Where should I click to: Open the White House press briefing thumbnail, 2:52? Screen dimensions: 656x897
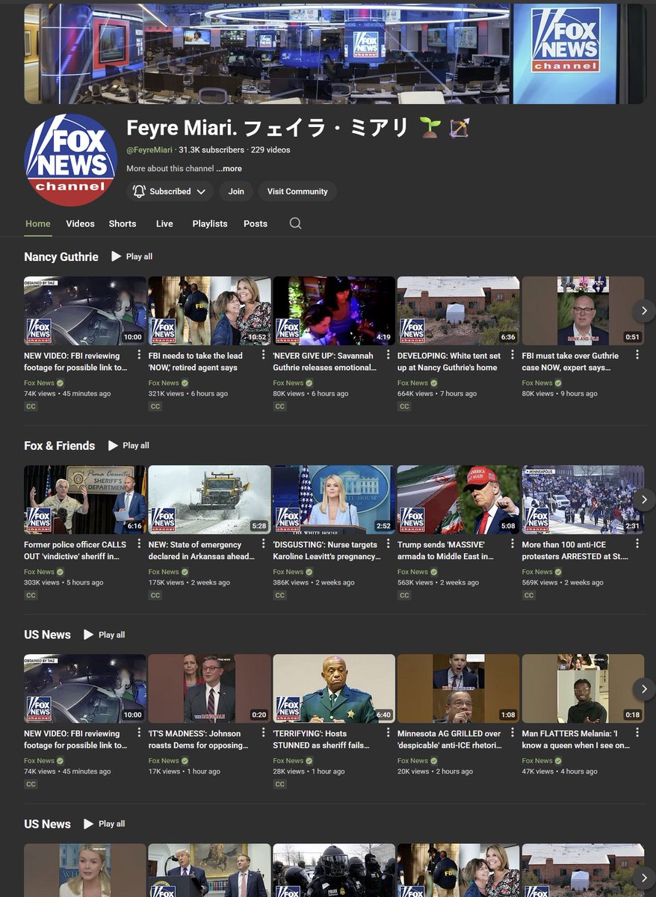334,499
